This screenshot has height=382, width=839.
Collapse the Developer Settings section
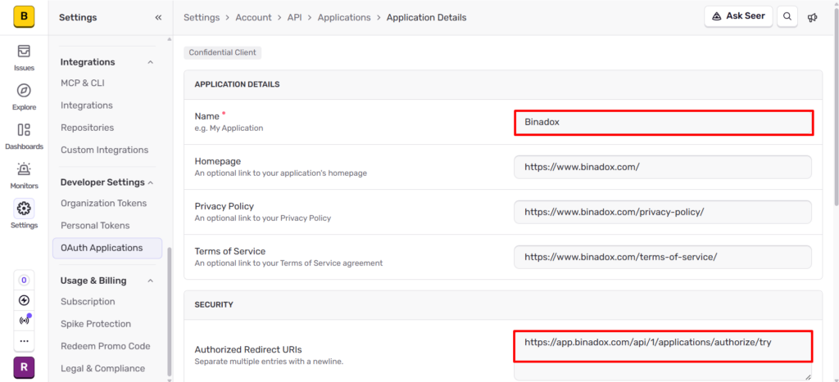(151, 182)
